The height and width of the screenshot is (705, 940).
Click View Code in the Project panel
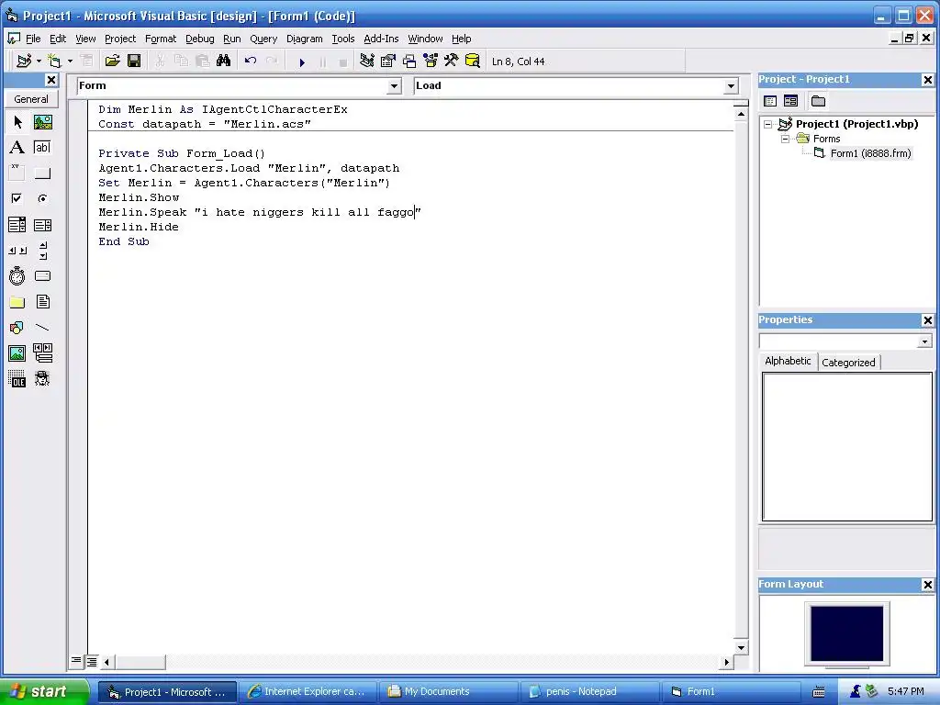(x=770, y=101)
